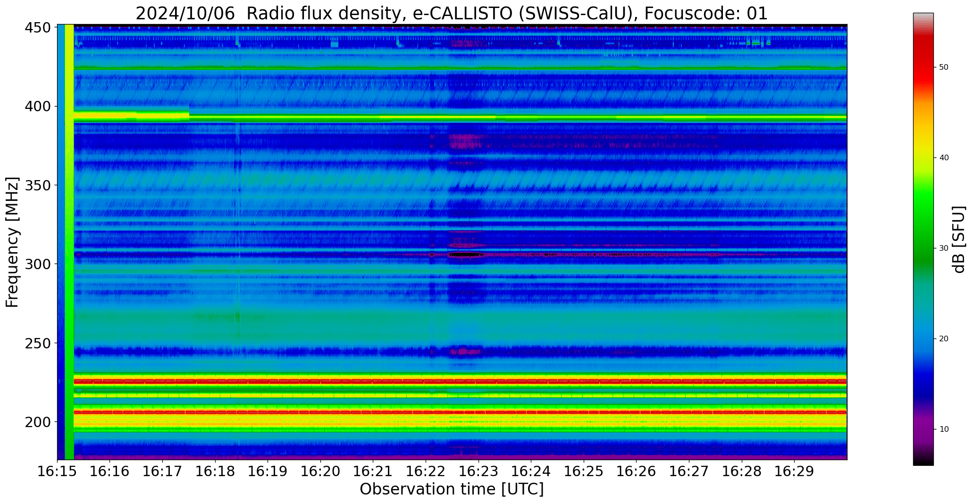Click the 16:17 time tick label

point(163,471)
